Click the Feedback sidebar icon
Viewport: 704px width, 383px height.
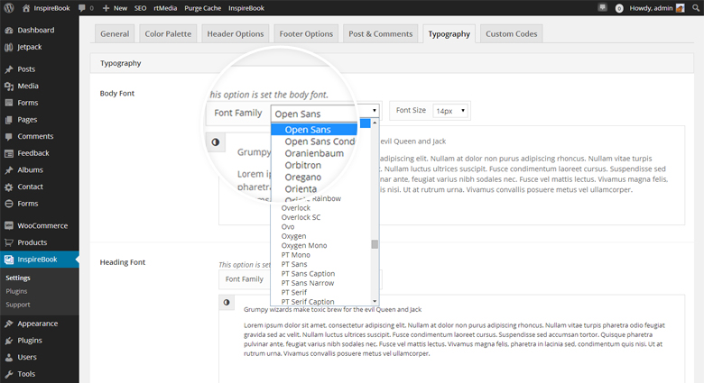(8, 153)
